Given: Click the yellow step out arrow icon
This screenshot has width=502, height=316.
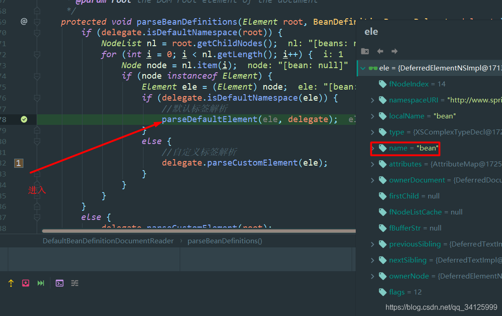Looking at the screenshot, I should click(x=11, y=283).
